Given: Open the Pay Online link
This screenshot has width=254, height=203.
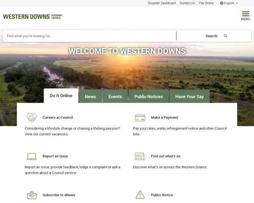Looking at the screenshot, I should click(206, 3).
